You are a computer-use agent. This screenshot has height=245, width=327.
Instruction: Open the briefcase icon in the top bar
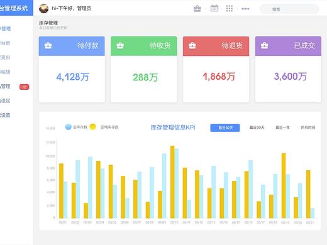pyautogui.click(x=197, y=9)
